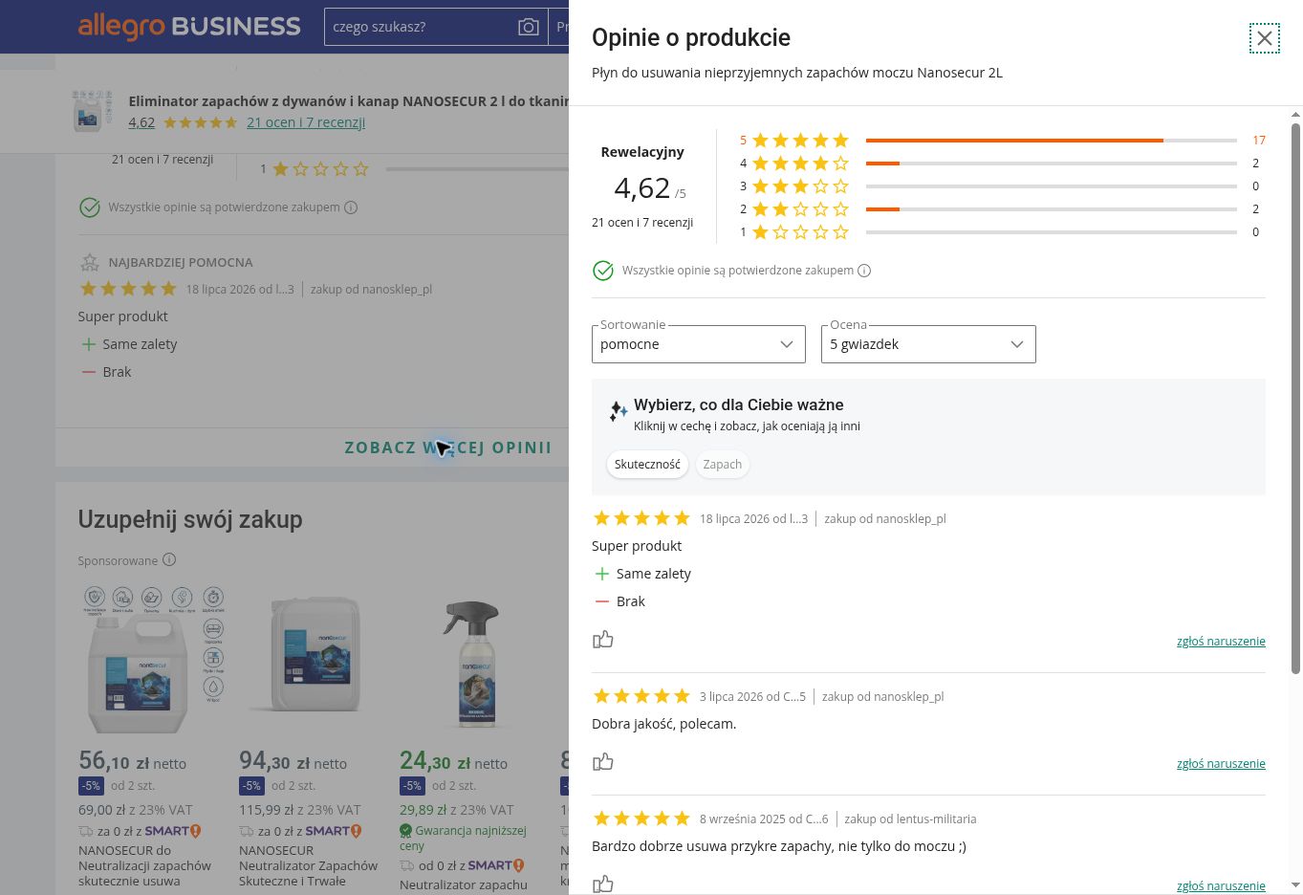Like the 'Super produkt' review with thumbs-up
The width and height of the screenshot is (1303, 895).
point(603,640)
